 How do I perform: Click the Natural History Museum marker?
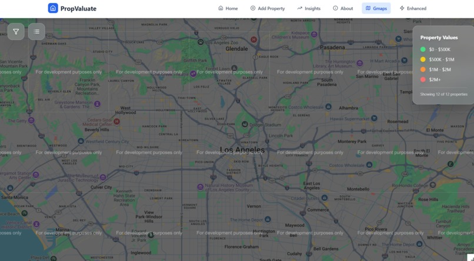[200, 187]
